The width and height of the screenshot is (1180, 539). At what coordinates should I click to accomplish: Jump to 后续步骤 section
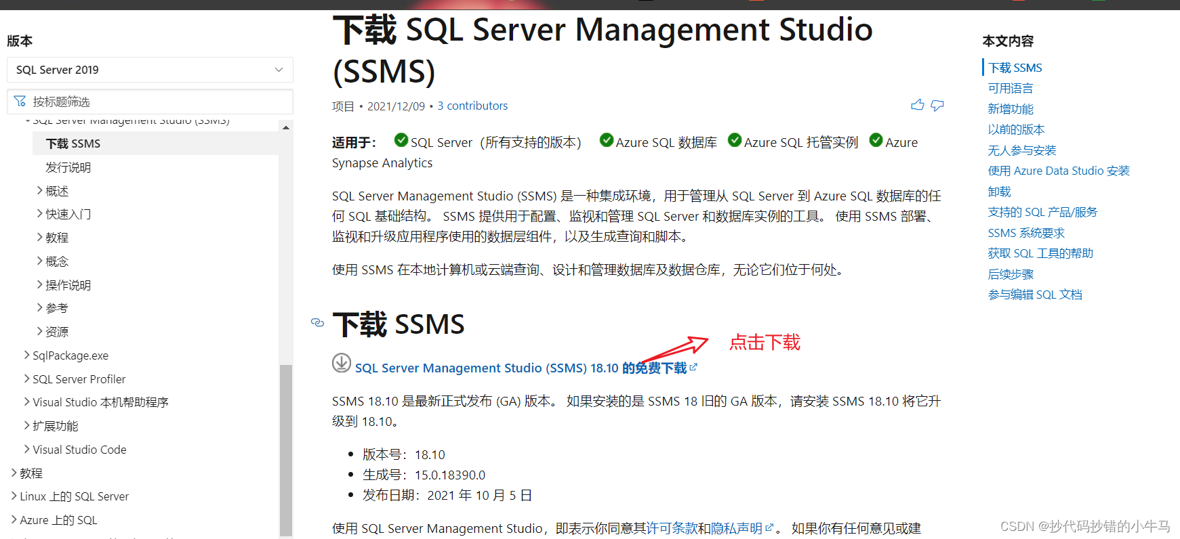click(1011, 274)
